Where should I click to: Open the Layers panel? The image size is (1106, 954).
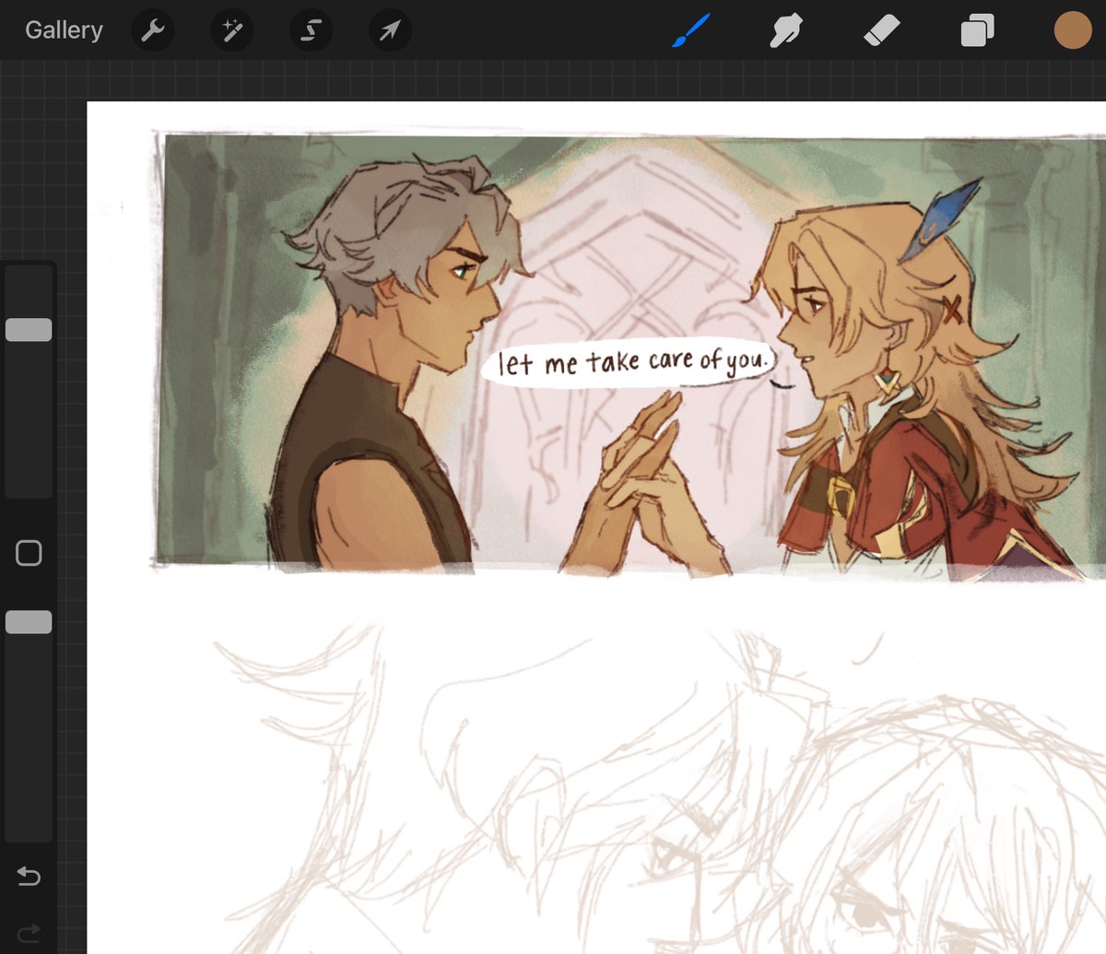click(x=977, y=31)
